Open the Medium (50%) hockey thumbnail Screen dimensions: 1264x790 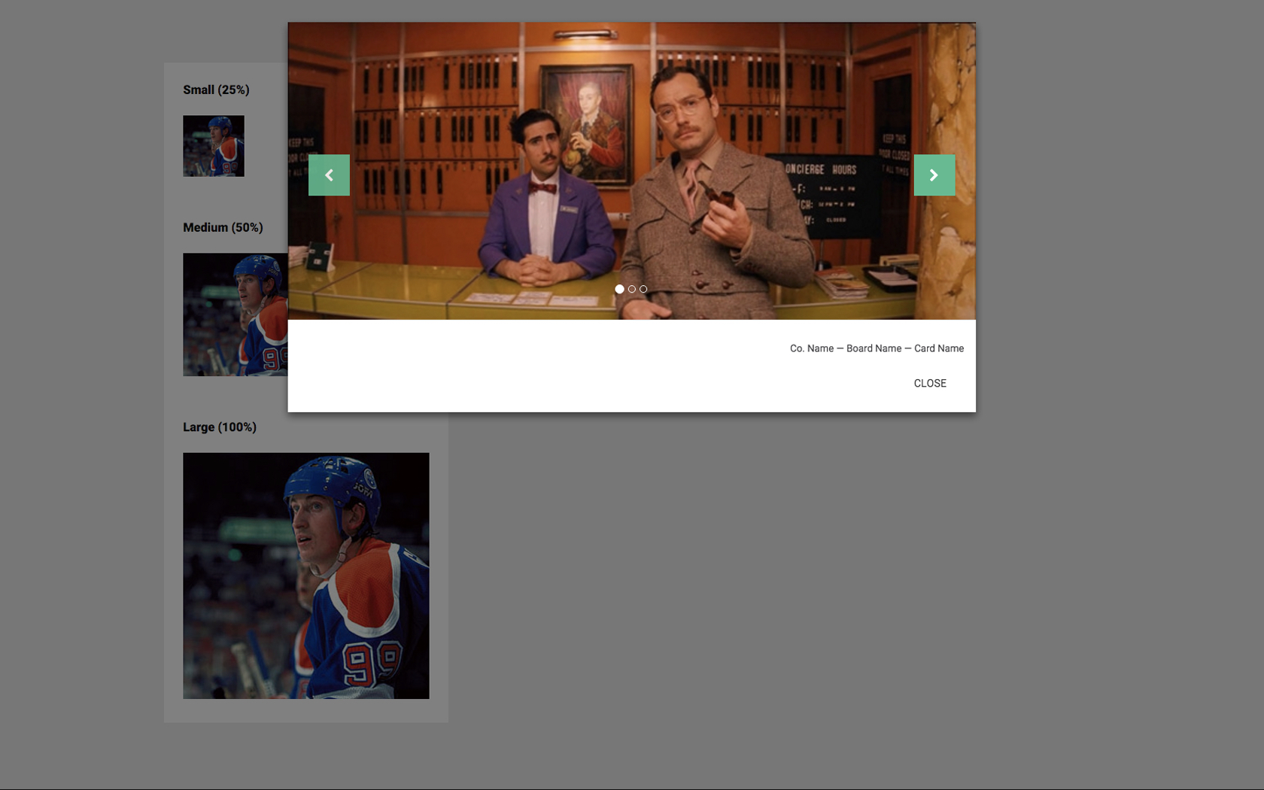pyautogui.click(x=235, y=314)
